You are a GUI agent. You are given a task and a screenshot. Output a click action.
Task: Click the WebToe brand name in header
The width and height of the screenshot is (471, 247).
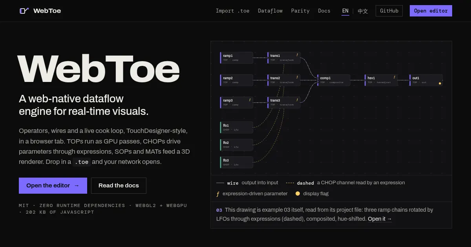point(47,11)
